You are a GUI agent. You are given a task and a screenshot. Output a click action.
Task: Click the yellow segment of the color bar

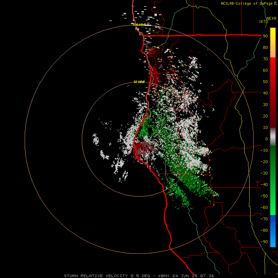[273, 35]
